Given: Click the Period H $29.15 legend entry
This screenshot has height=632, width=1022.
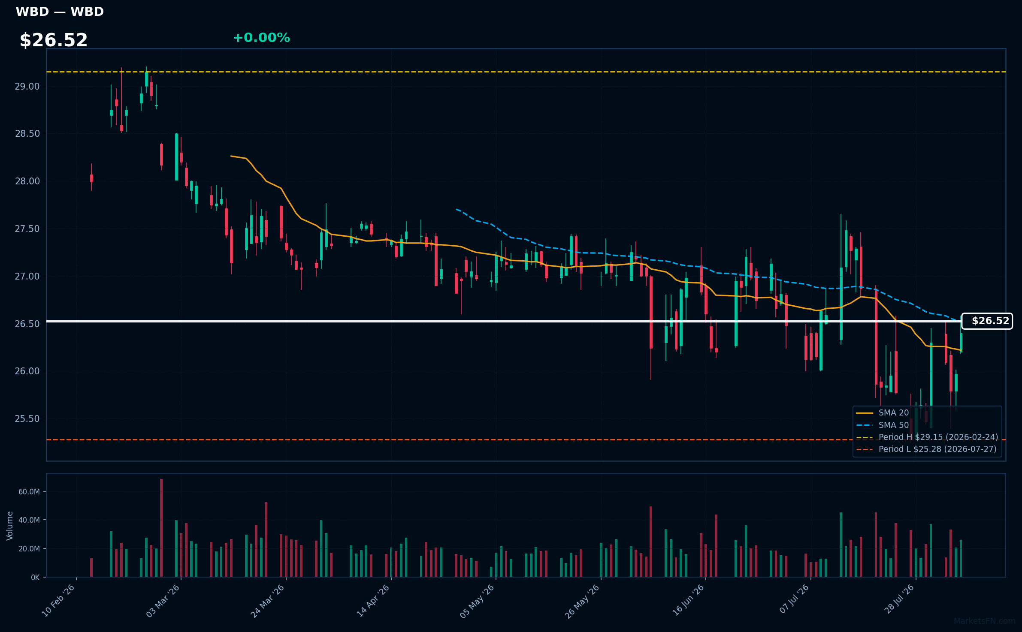Looking at the screenshot, I should tap(927, 437).
